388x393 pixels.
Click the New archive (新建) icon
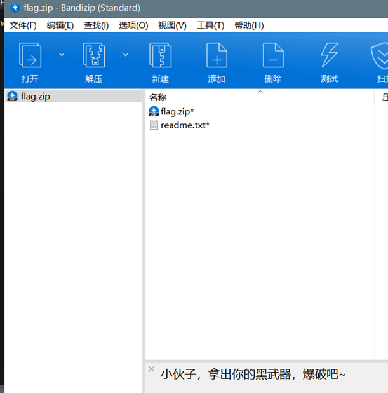coord(160,56)
